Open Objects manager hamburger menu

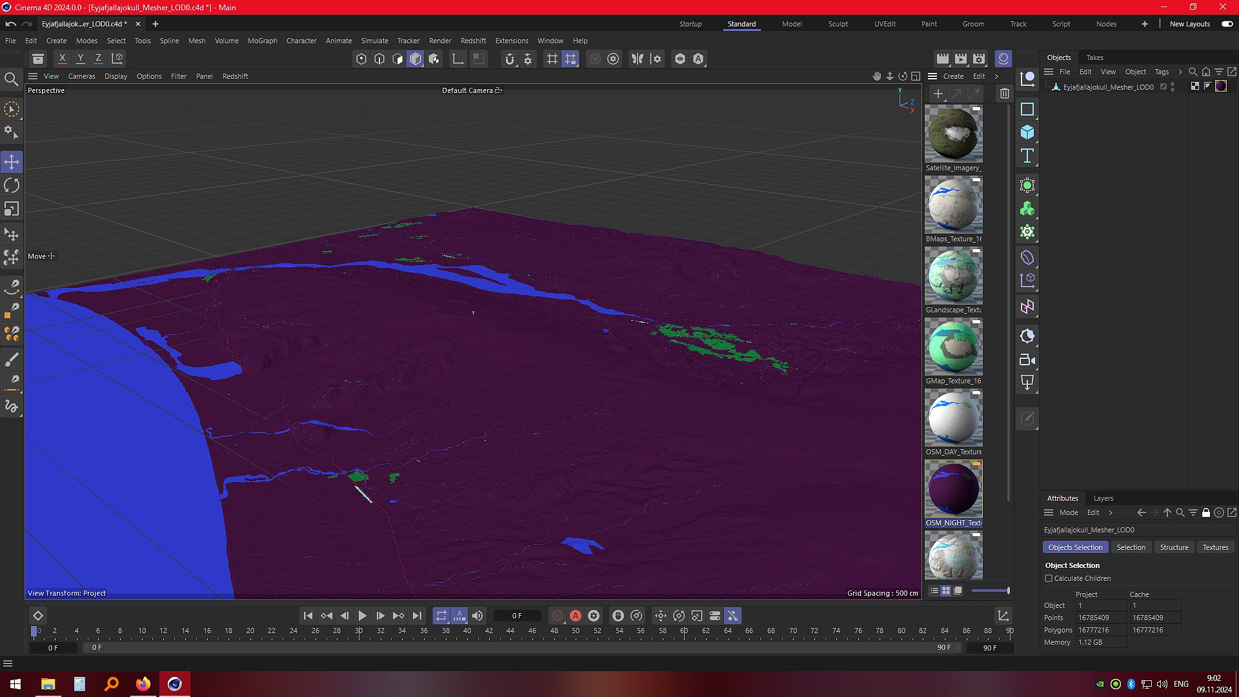pyautogui.click(x=1049, y=72)
